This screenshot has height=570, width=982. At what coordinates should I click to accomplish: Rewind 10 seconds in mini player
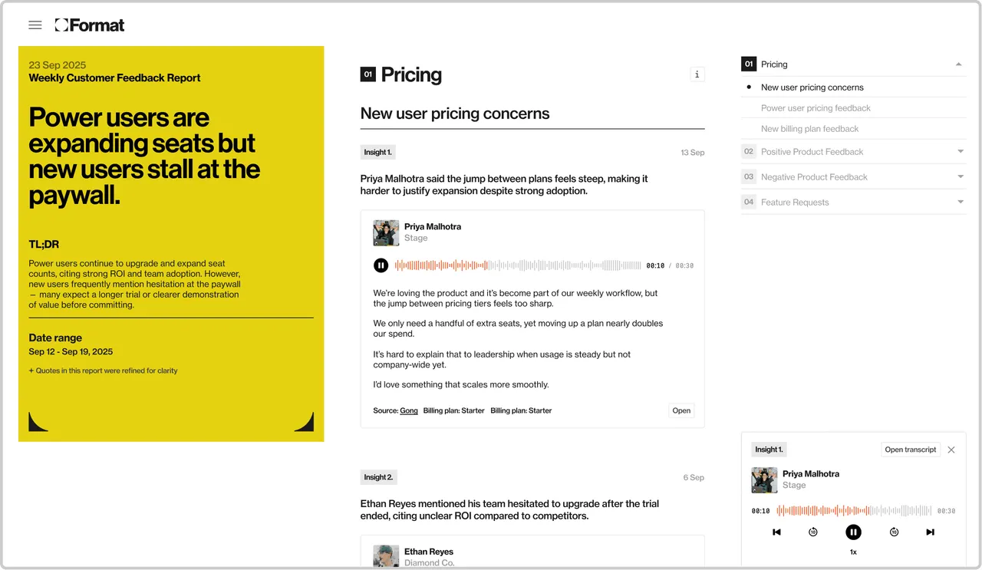[813, 532]
